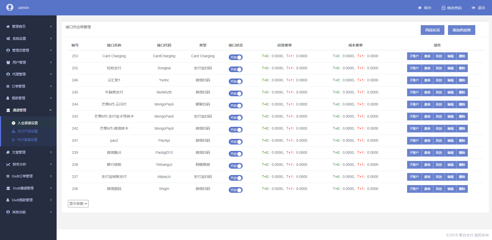Image resolution: width=492 pixels, height=240 pixels.
Task: Click the home icon beside 前台
Action: pos(420,8)
